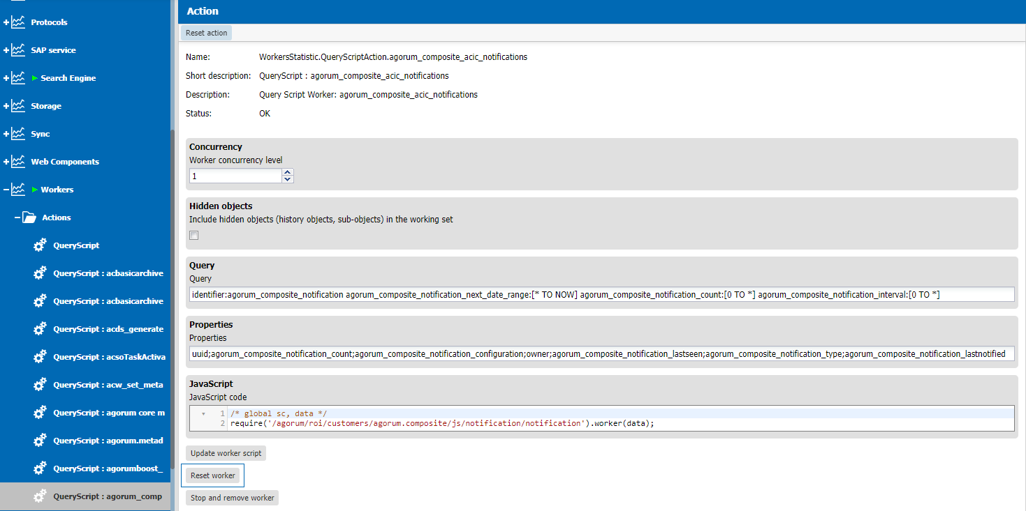Screen dimensions: 1026x511
Task: Click gear icon for QueryScript : agorum.metad
Action: tap(41, 441)
